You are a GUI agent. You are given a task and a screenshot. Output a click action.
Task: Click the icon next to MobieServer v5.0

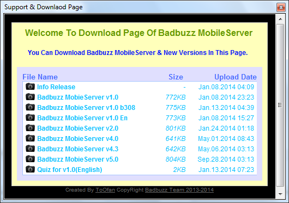(30, 159)
